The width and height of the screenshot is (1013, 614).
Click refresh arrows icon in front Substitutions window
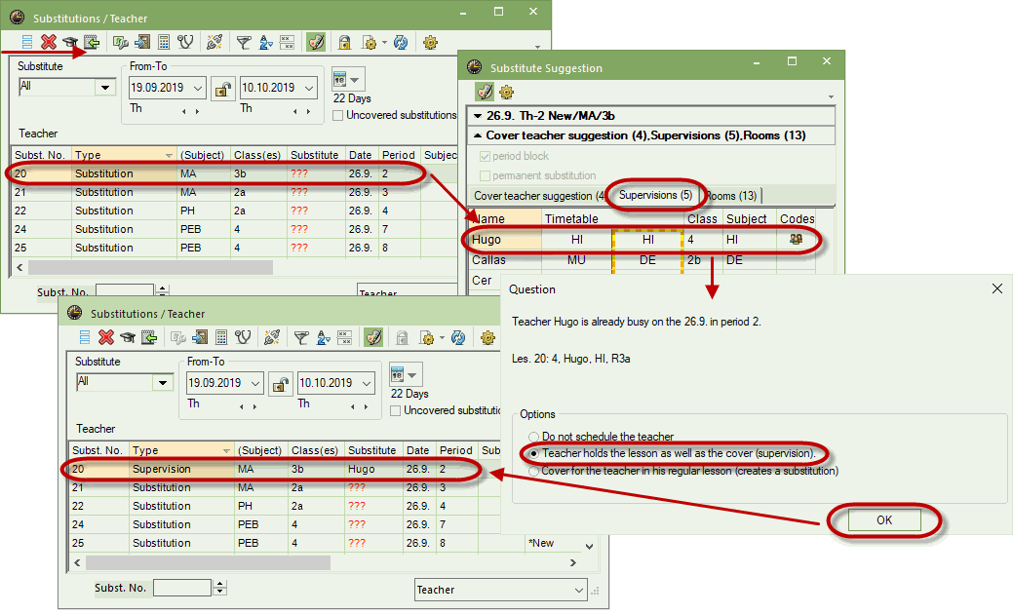coord(458,337)
